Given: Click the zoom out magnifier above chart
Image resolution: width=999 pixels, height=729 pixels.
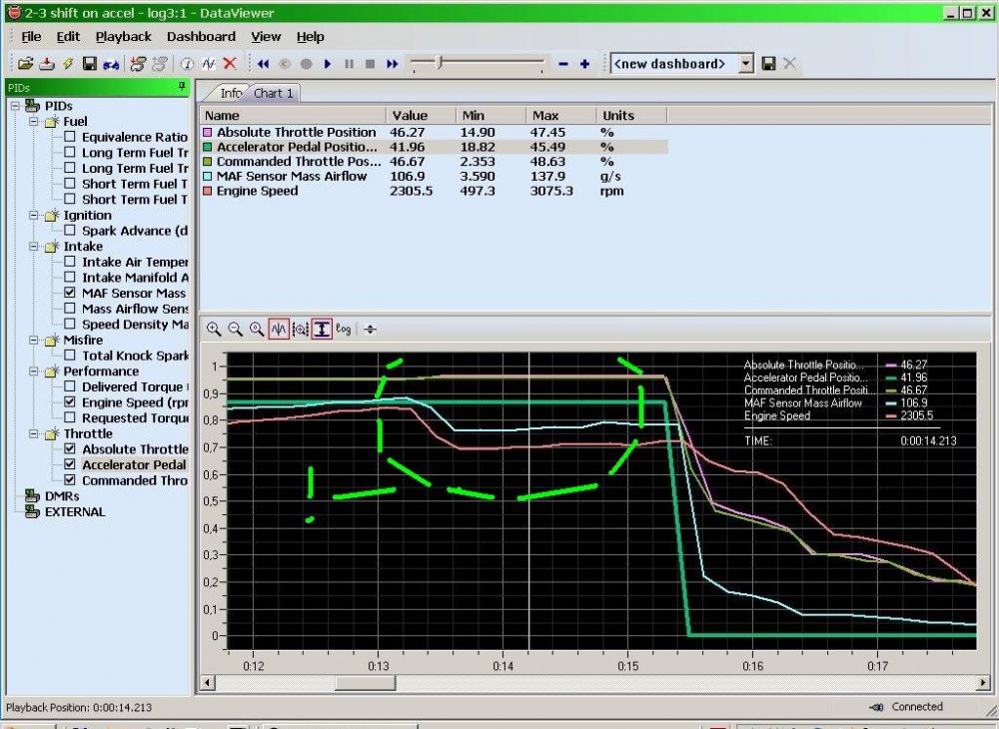Looking at the screenshot, I should (236, 329).
